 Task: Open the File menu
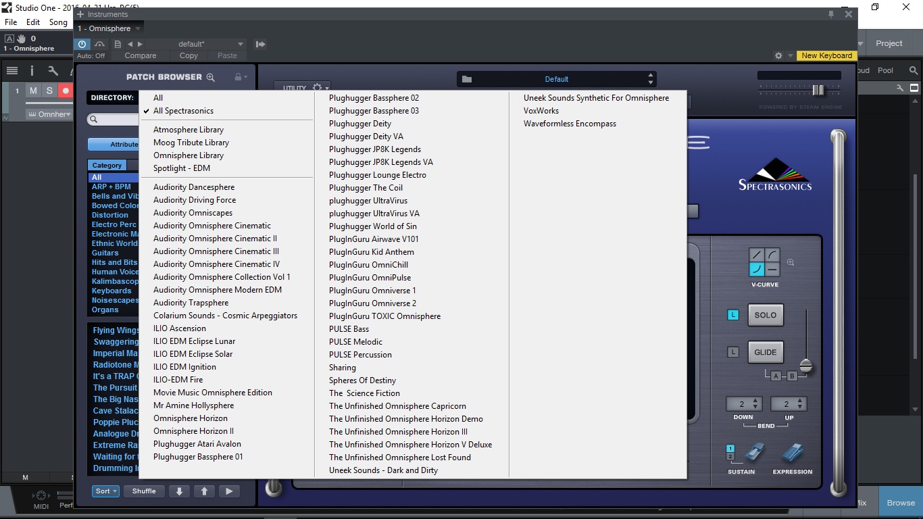11,22
